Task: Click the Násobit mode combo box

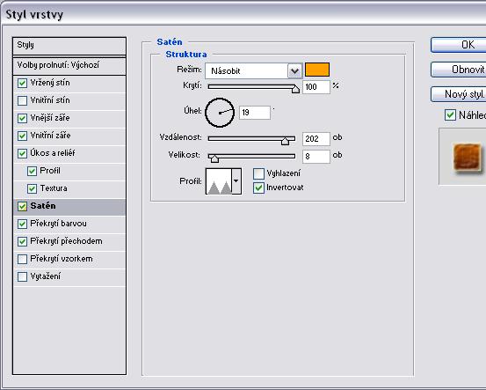Action: click(x=253, y=71)
